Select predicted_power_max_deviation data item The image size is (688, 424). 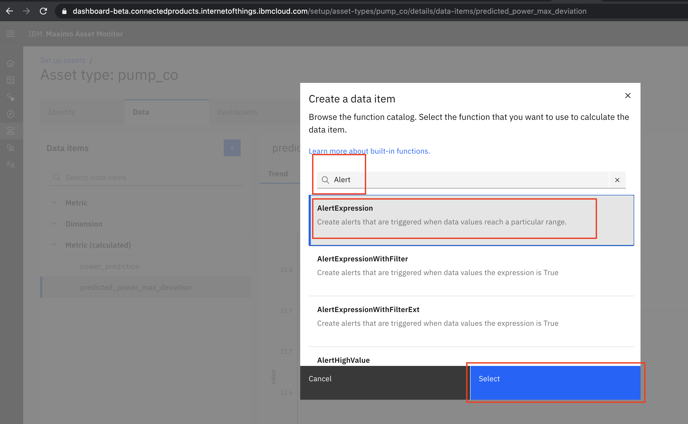coord(145,287)
